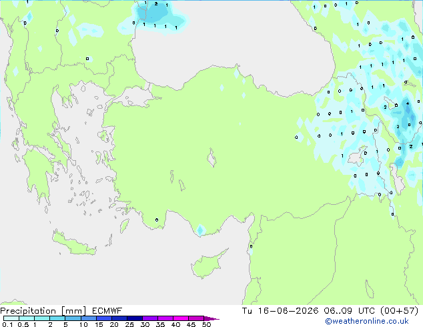Image resolution: width=423 pixels, height=327 pixels.
Task: Click the 30–35 mm purple legend swatch
Action: 149,318
